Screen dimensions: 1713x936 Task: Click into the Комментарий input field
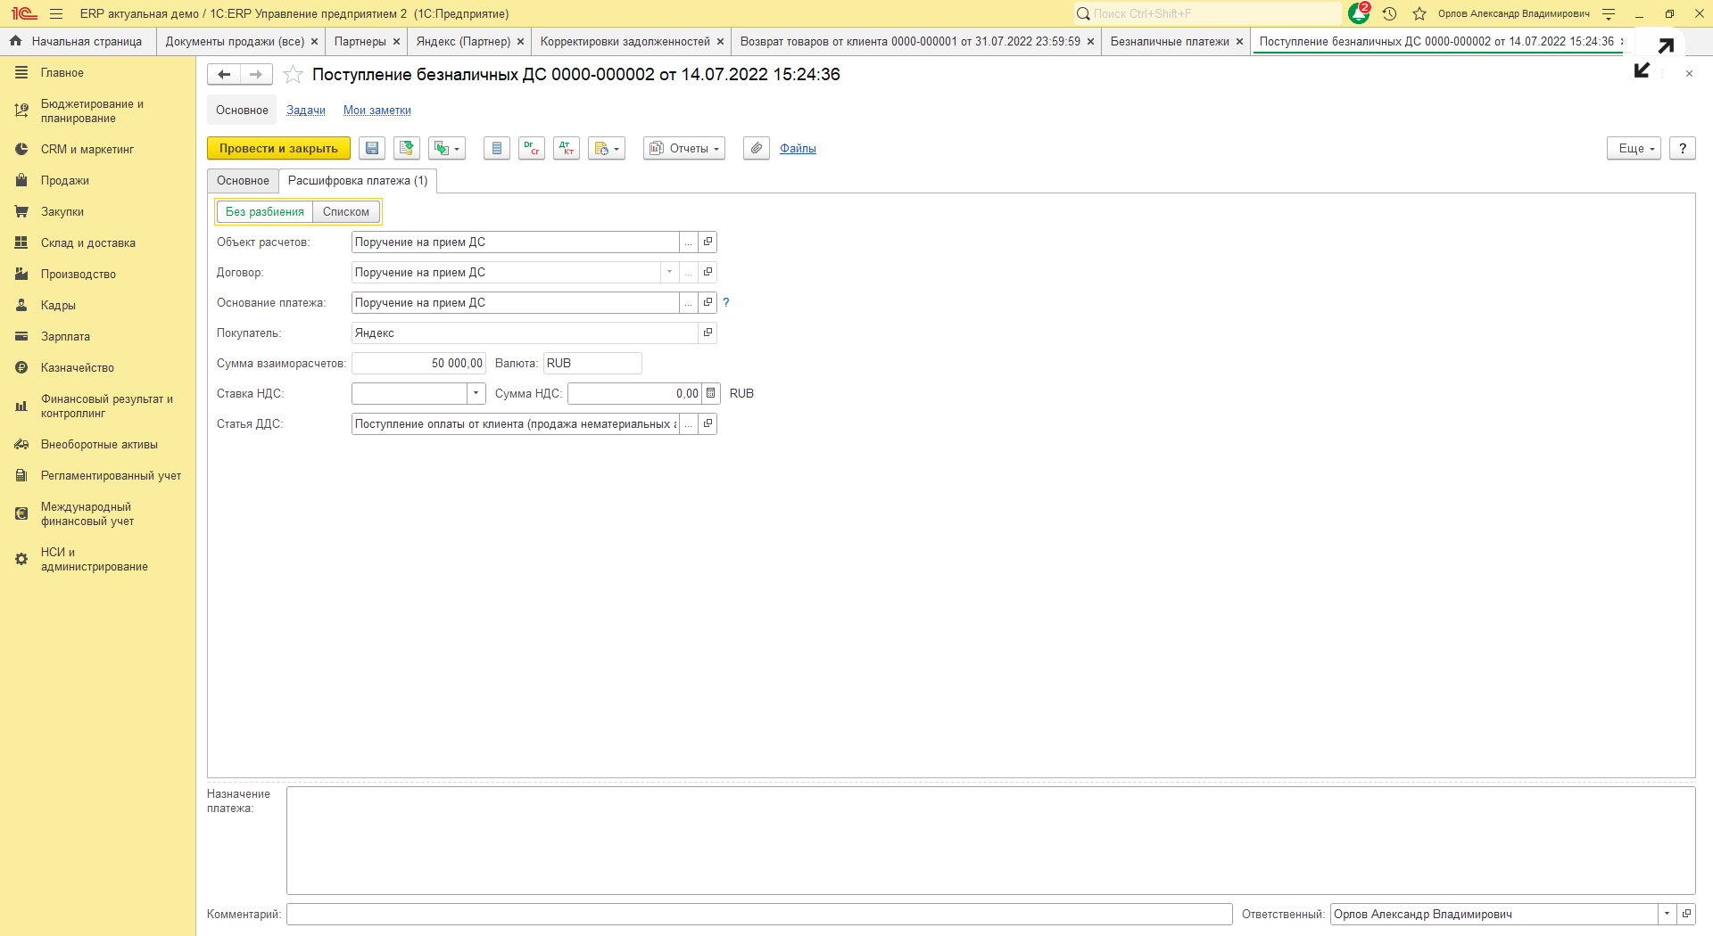coord(758,914)
